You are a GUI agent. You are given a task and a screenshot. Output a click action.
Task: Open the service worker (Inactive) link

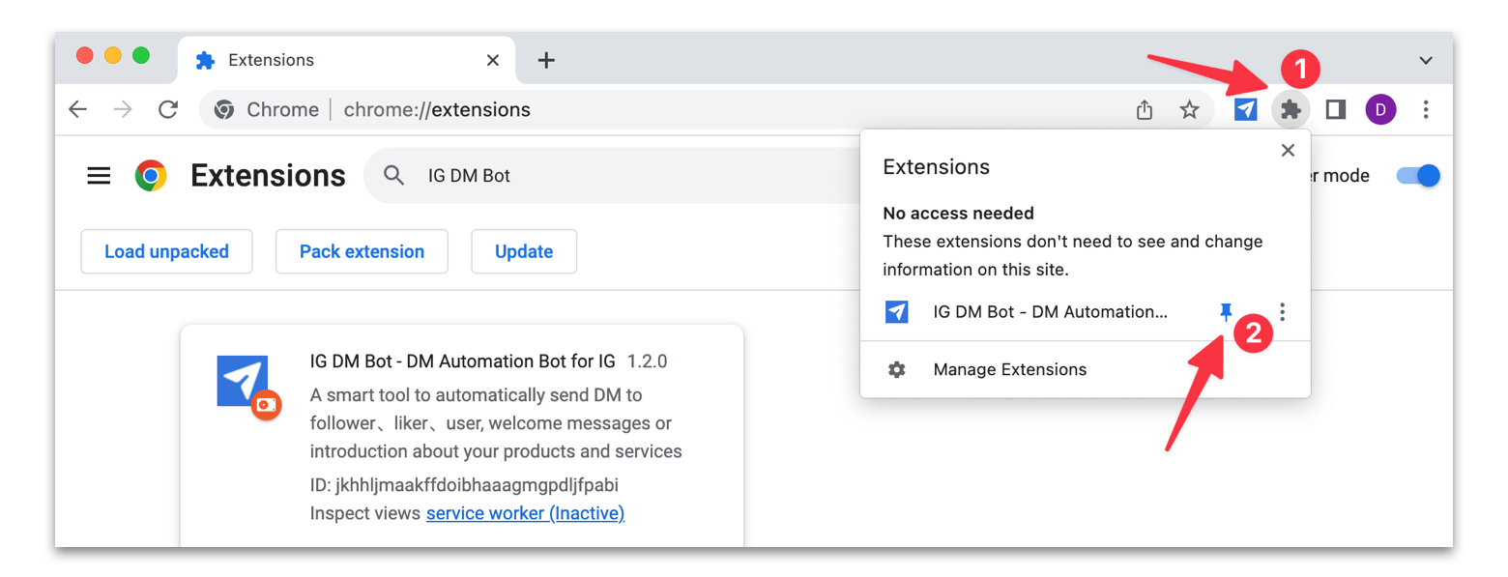tap(525, 513)
